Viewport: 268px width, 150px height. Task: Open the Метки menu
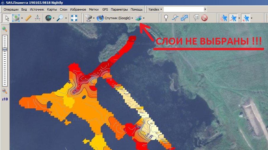tap(94, 9)
